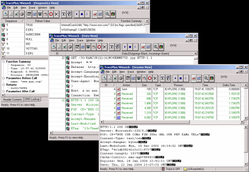
Task: Click the blue play arrow in Data View toolbar
Action: click(124, 47)
